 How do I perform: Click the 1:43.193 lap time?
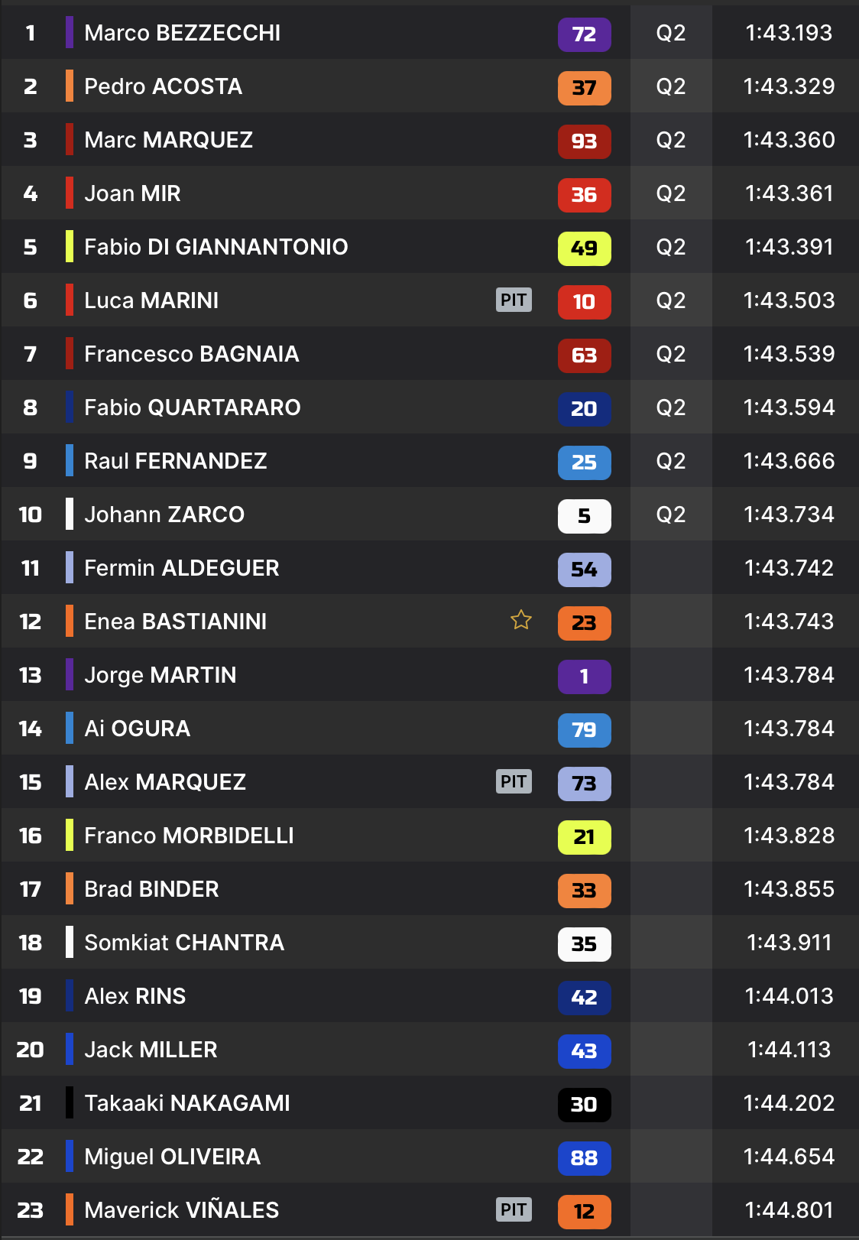pos(789,33)
